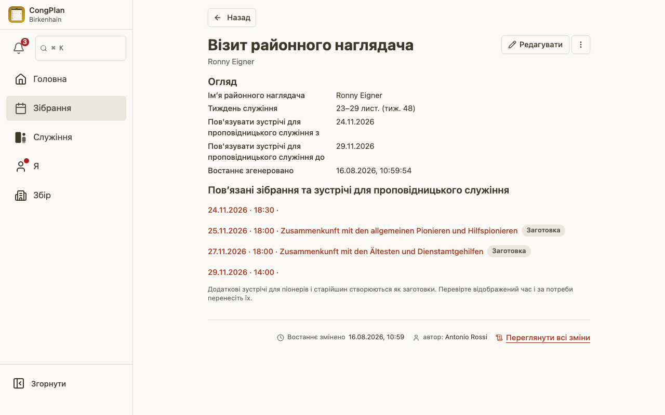The width and height of the screenshot is (665, 415).
Task: Open the 27.11.2026 Ältesten Zusammenkunft link
Action: pos(345,252)
